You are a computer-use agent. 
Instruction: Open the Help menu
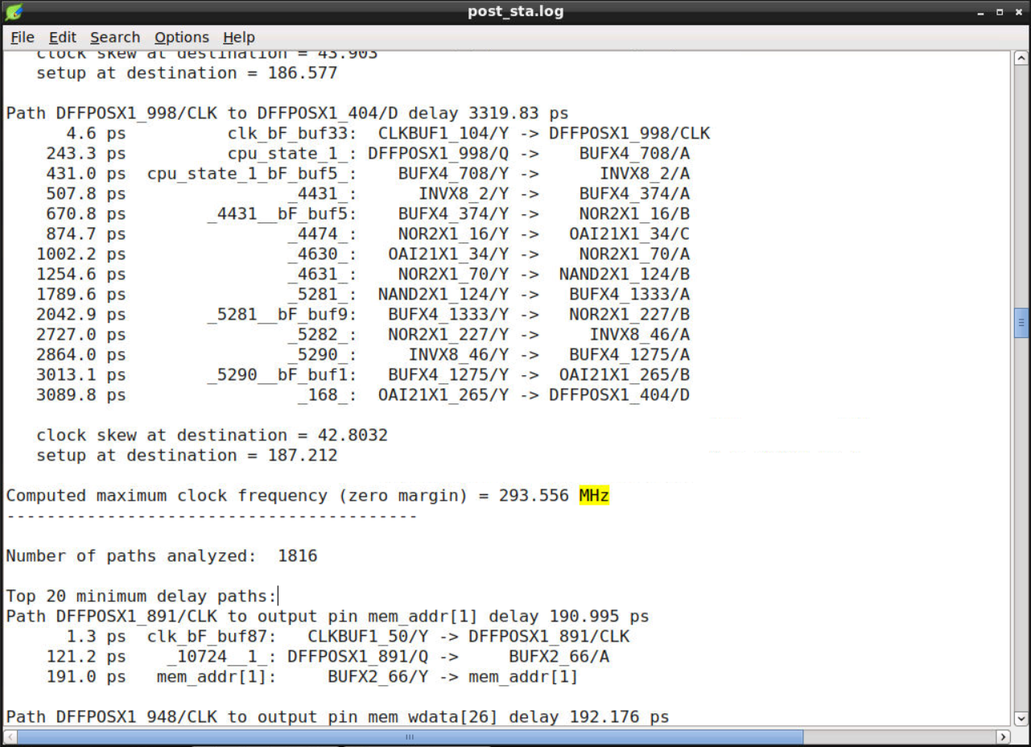tap(238, 37)
